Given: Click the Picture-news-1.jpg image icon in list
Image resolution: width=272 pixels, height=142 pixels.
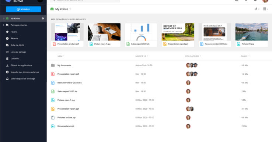Looking at the screenshot, I should pyautogui.click(x=53, y=100).
